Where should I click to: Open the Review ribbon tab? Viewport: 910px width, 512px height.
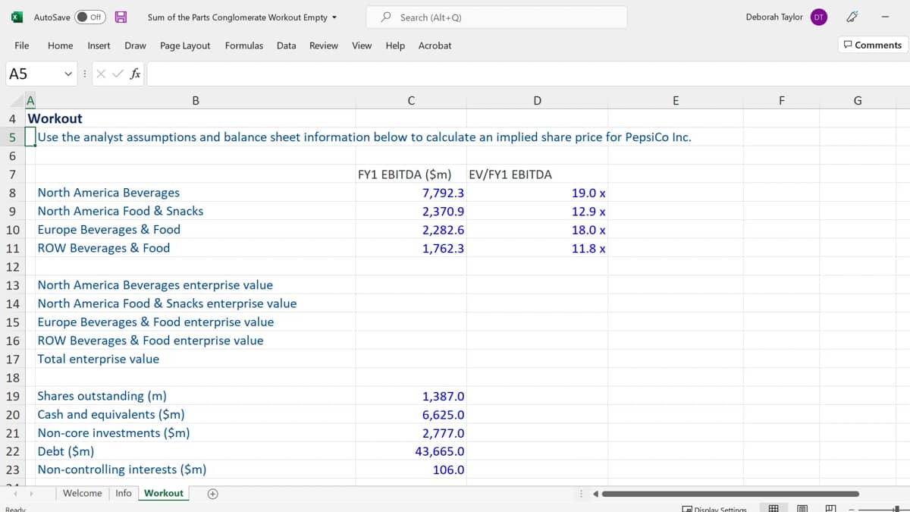[324, 46]
